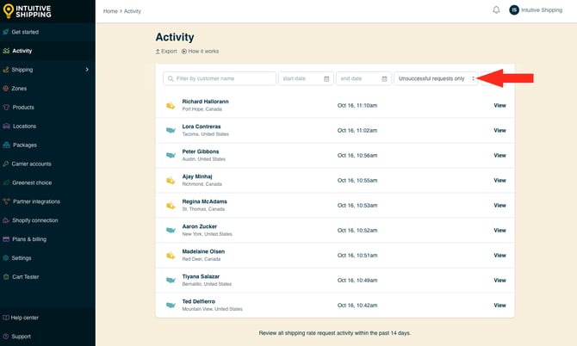Click the IS account avatar
Image resolution: width=577 pixels, height=346 pixels.
[x=514, y=10]
